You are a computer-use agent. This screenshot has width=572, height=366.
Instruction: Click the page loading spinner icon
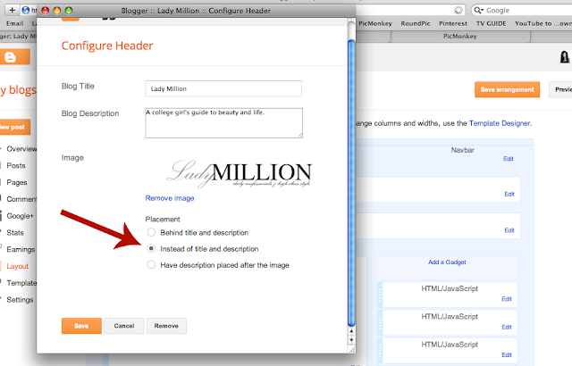458,10
